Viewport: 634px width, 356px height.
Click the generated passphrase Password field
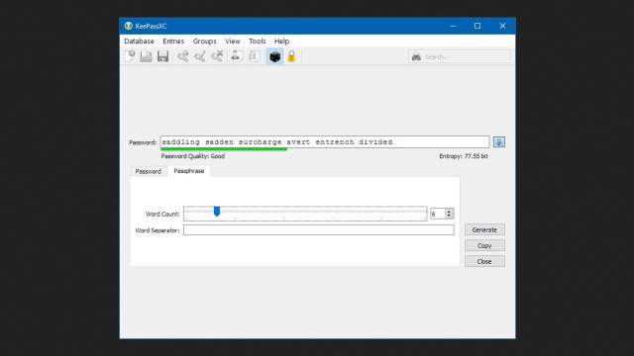[x=325, y=142]
